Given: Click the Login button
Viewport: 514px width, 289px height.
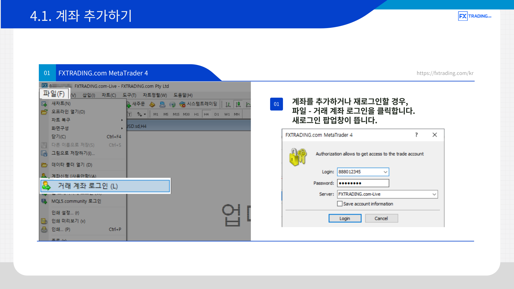Looking at the screenshot, I should click(345, 218).
